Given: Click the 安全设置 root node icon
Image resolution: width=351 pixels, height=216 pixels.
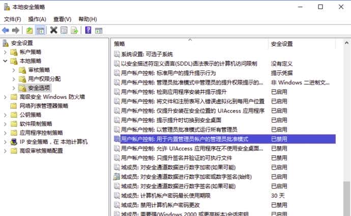Looking at the screenshot, I should click(x=6, y=43).
